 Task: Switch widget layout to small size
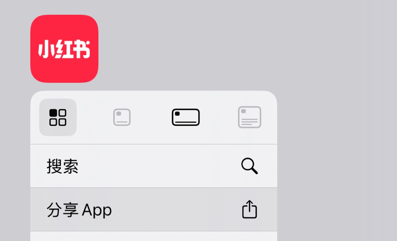point(122,117)
